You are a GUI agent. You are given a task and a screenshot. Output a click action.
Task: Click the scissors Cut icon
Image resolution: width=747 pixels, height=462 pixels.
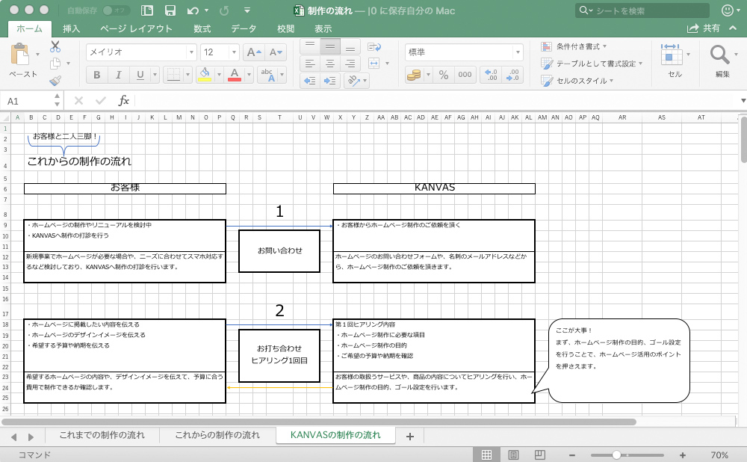coord(55,46)
